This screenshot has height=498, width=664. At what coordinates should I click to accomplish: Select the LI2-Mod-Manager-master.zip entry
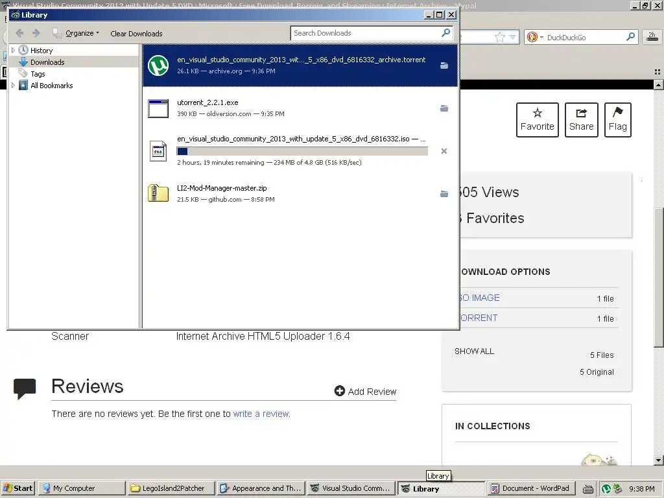[x=300, y=193]
